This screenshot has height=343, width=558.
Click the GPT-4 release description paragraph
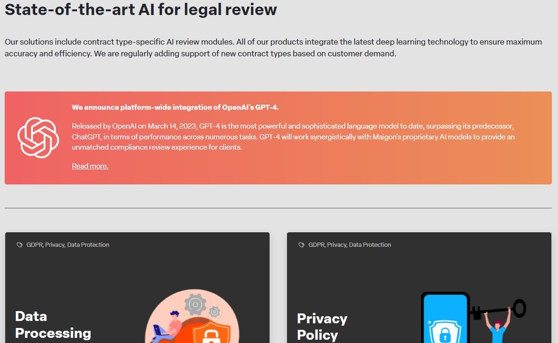tap(293, 137)
